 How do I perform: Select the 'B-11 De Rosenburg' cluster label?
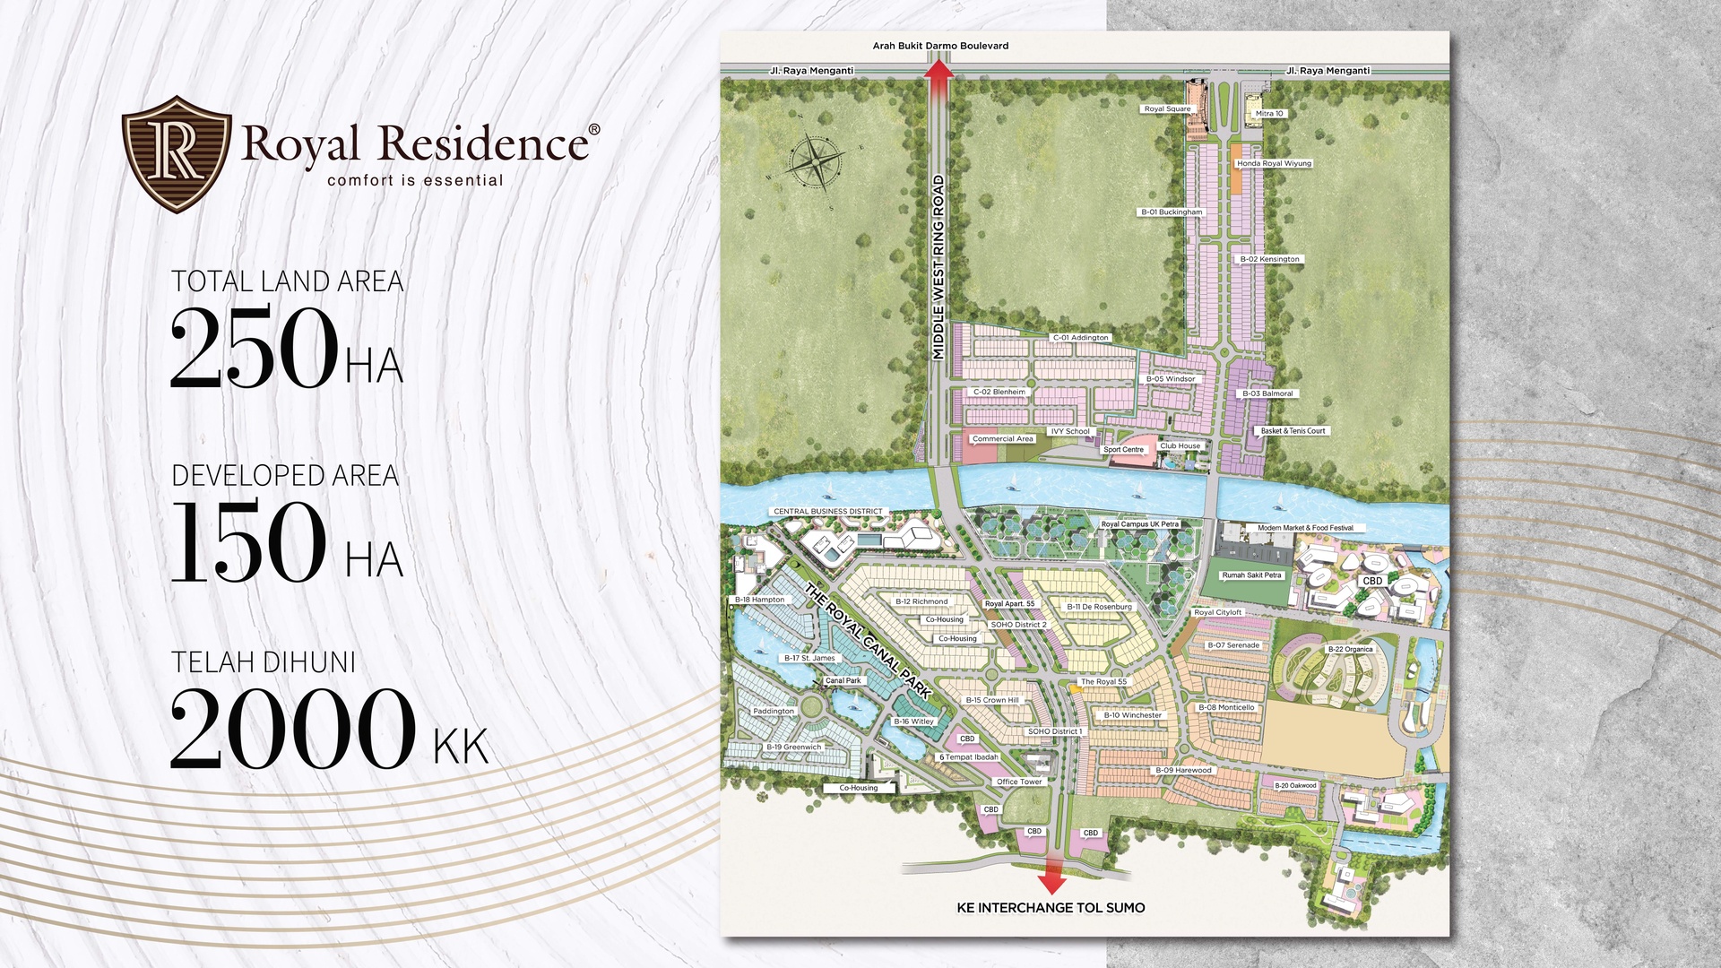(x=1099, y=607)
